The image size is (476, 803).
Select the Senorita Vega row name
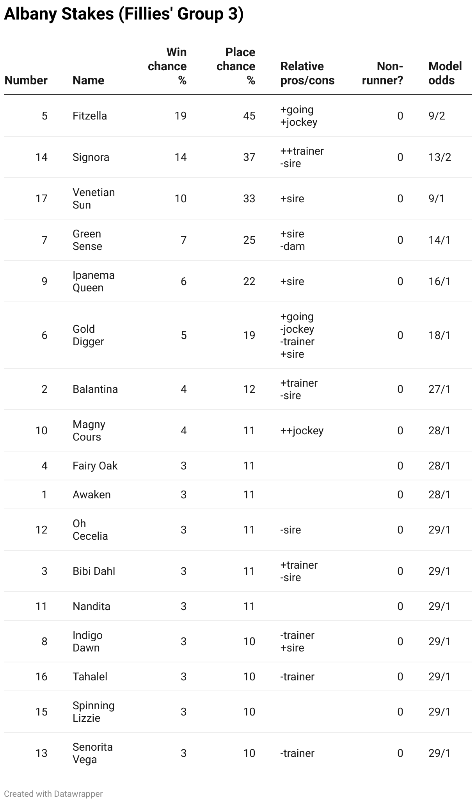pos(92,753)
